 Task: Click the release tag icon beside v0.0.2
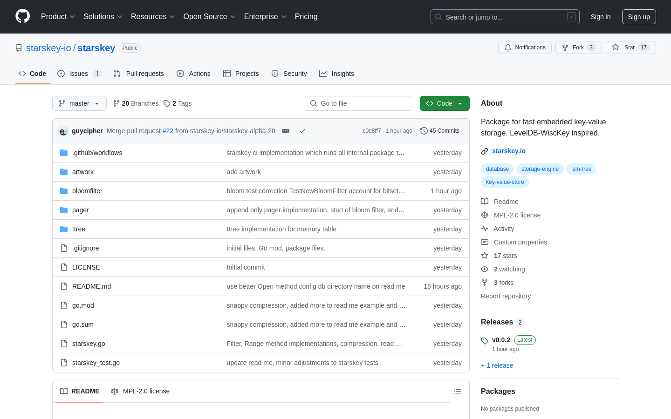click(485, 341)
